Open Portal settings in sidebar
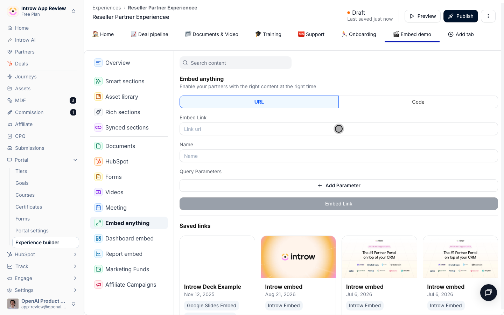 pos(32,231)
